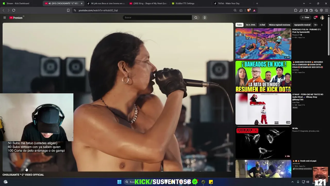Switch to Mi jefe nos lleva TikTok tab
Viewport: 330px width, 186px height.
pyautogui.click(x=106, y=3)
